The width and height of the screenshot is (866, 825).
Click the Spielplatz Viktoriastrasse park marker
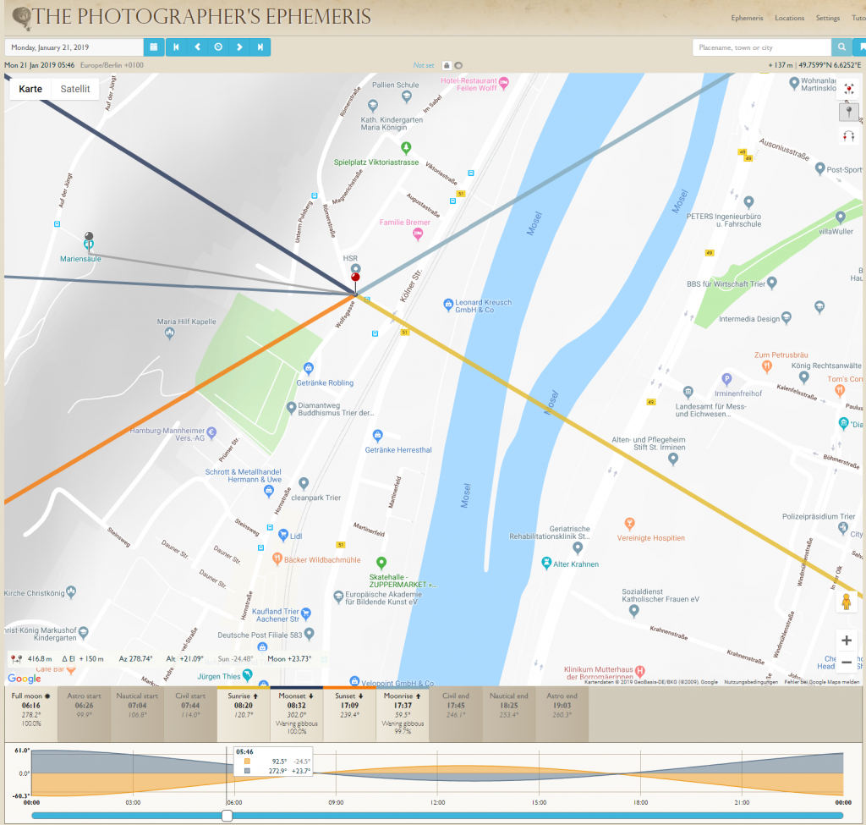click(x=406, y=147)
